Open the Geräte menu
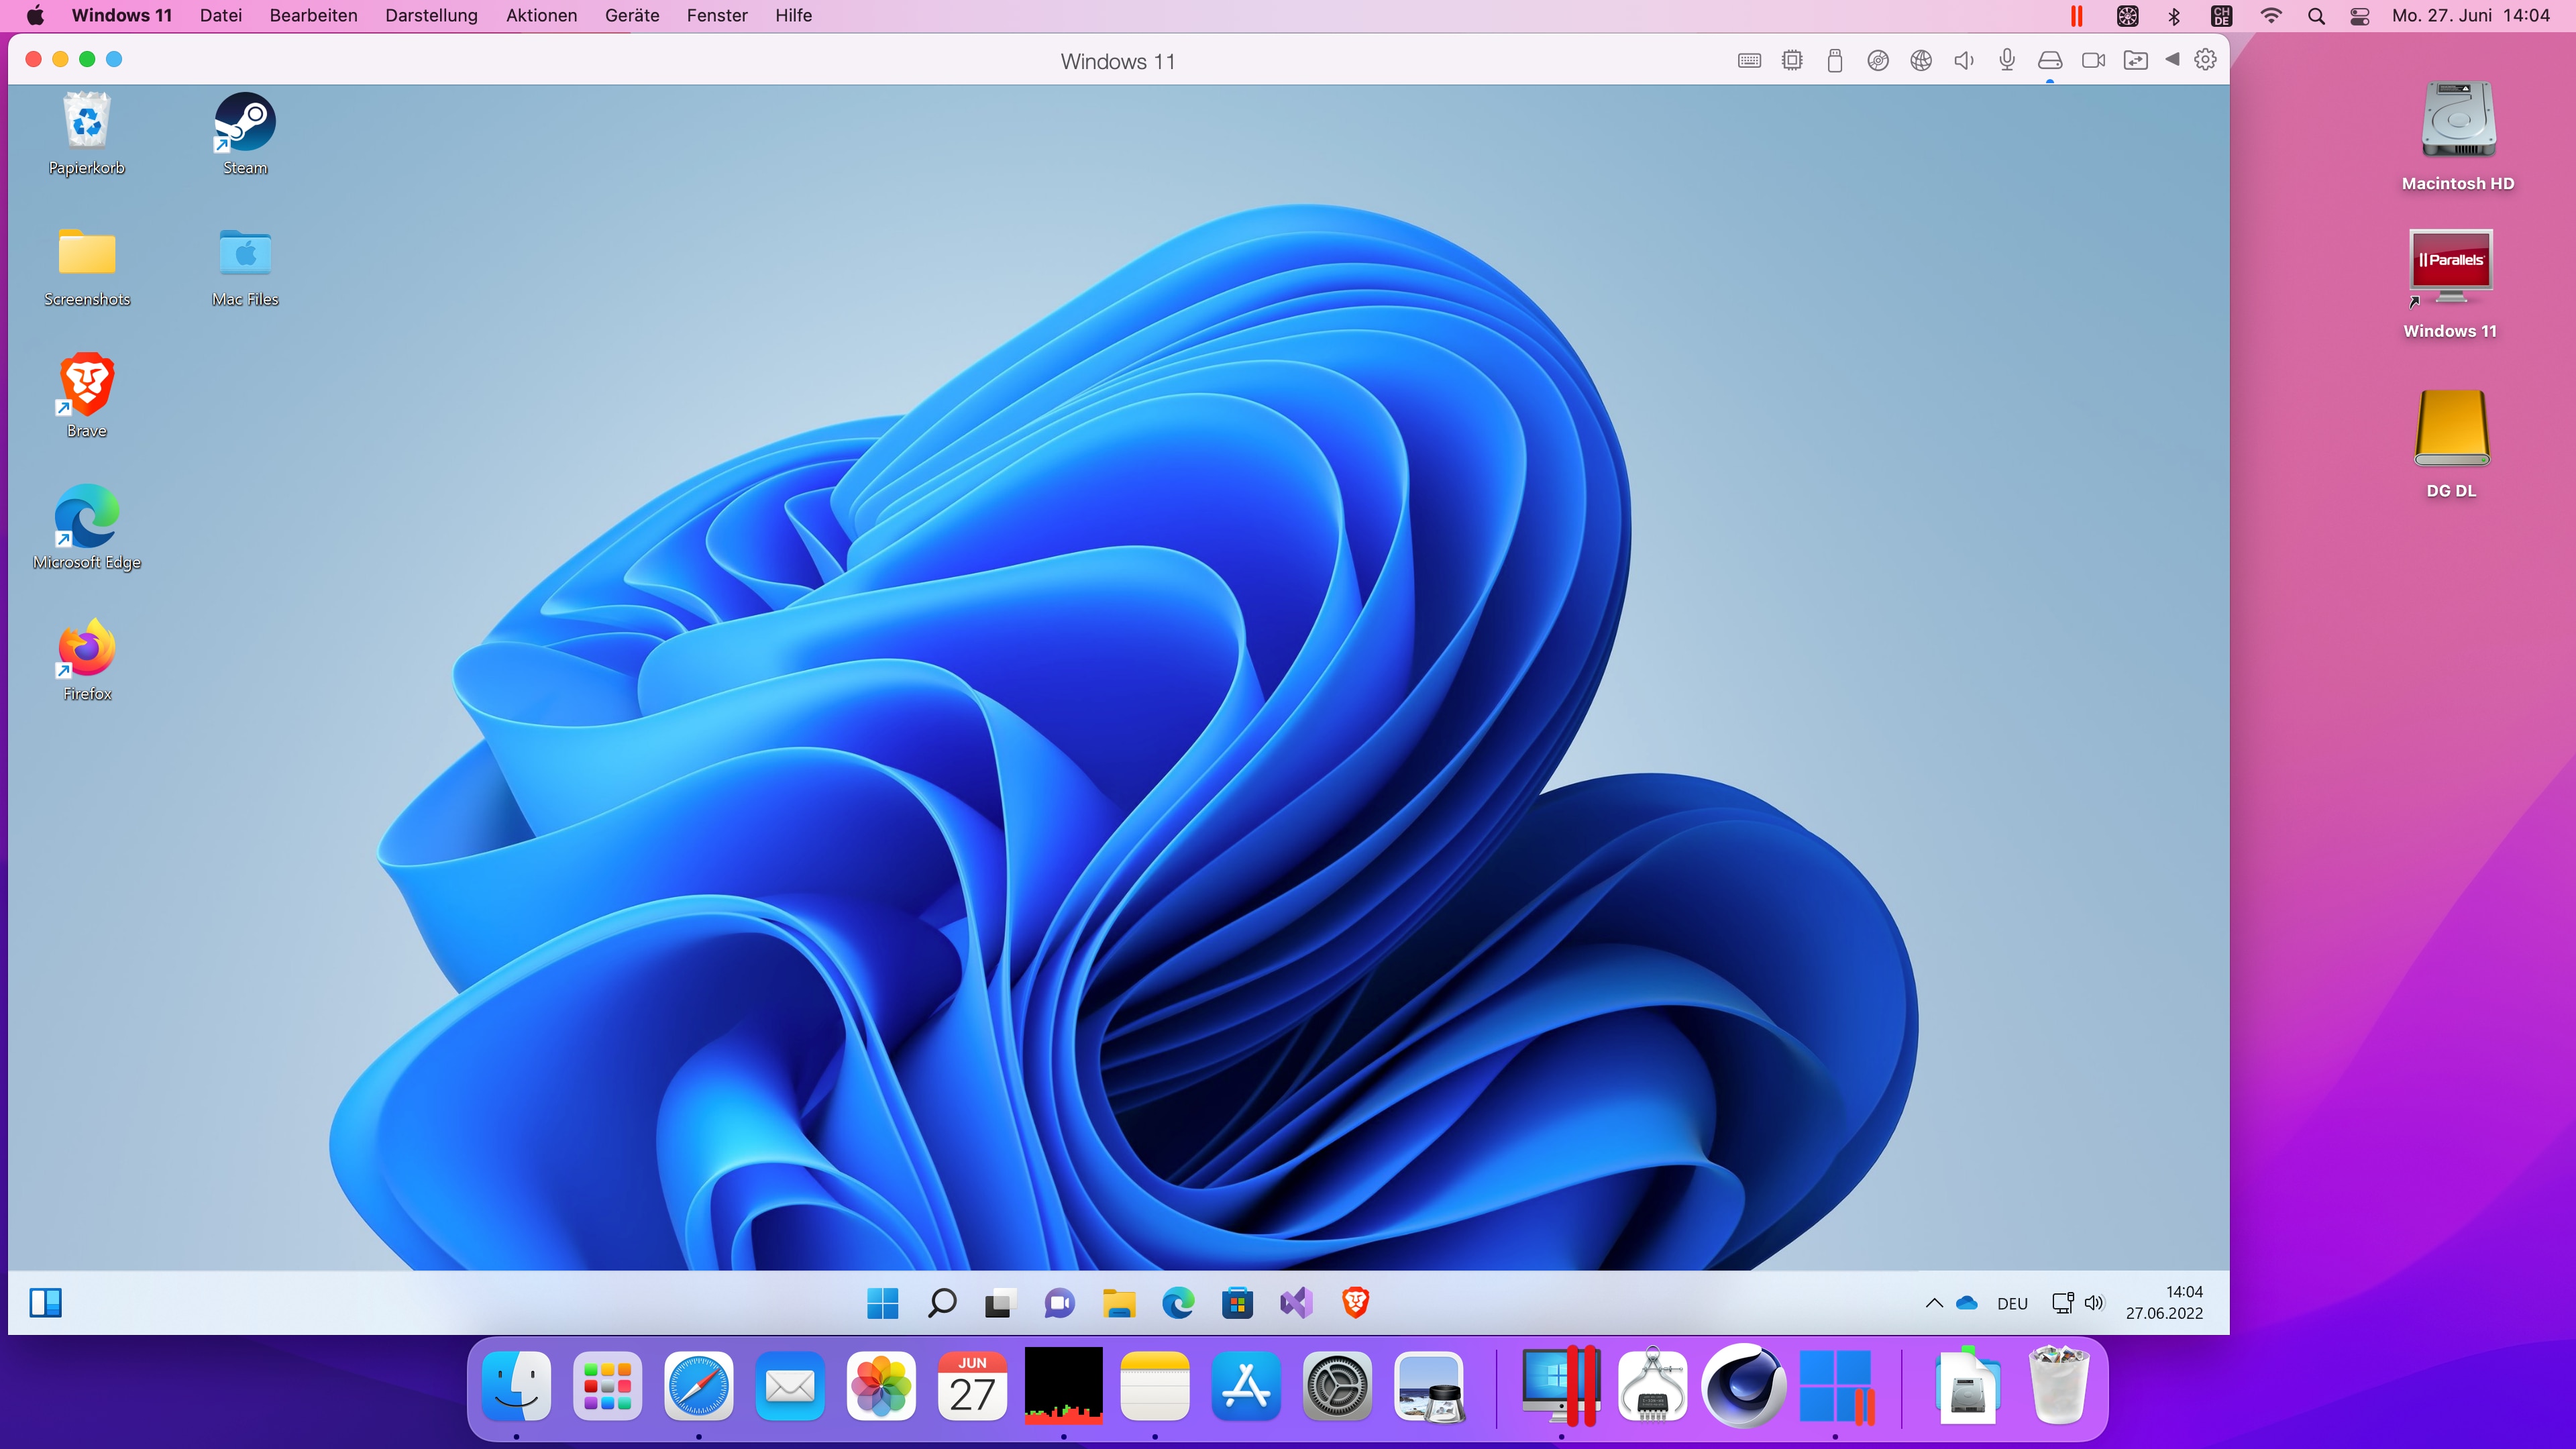The width and height of the screenshot is (2576, 1449). [x=631, y=16]
